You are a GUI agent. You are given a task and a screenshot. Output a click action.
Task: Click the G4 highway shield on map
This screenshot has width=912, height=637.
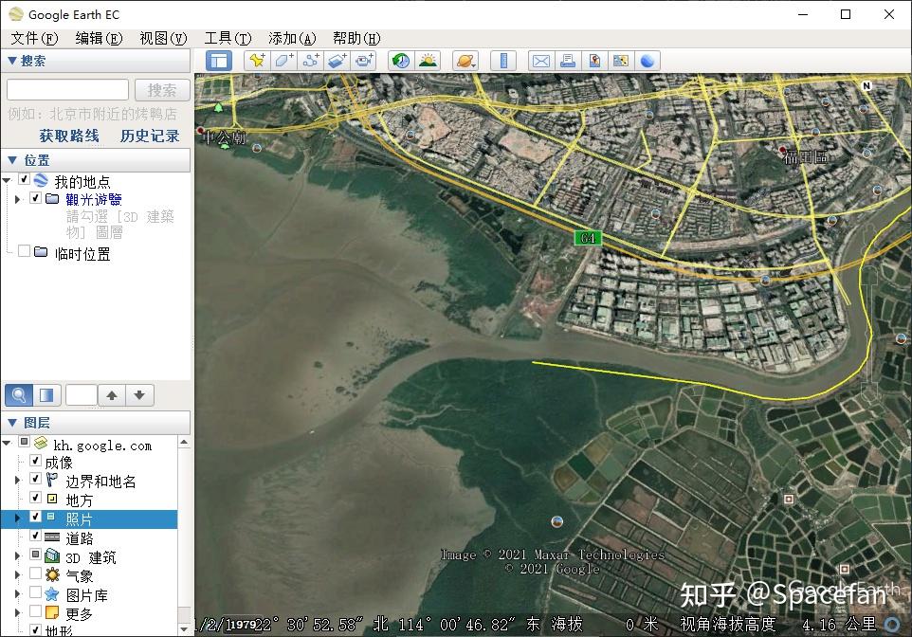click(588, 238)
